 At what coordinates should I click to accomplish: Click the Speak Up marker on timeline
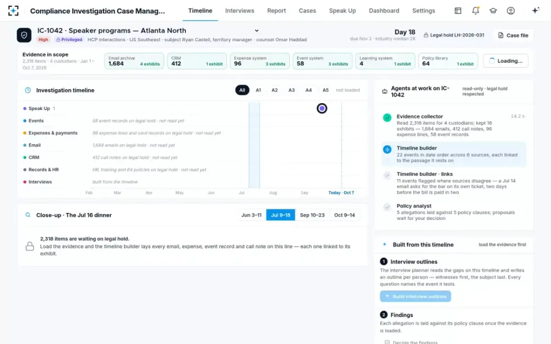click(x=322, y=109)
